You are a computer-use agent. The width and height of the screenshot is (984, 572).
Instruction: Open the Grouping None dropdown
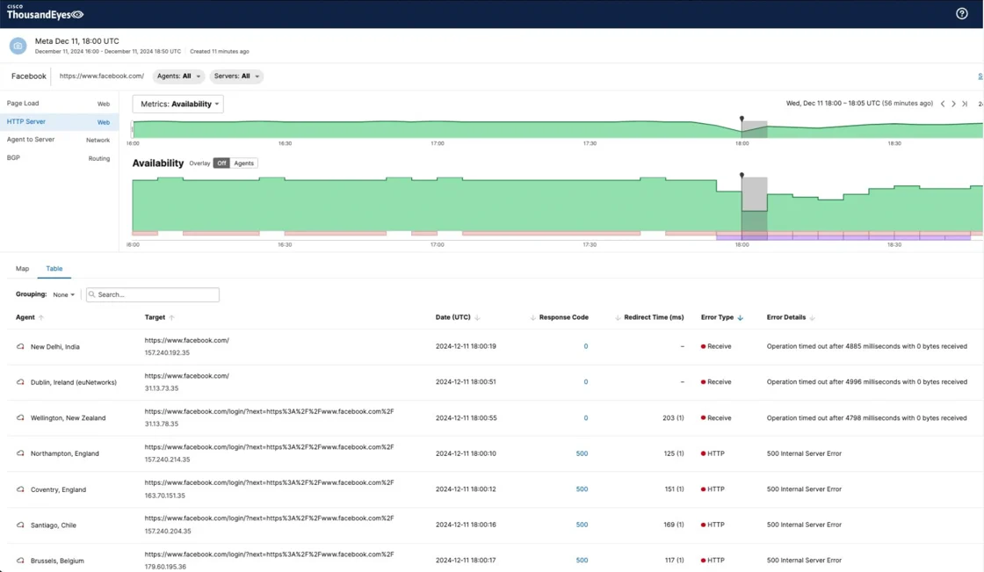coord(63,294)
